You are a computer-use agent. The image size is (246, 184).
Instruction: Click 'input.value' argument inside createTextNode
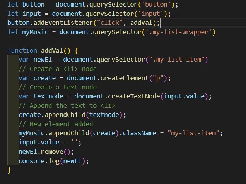(184, 96)
